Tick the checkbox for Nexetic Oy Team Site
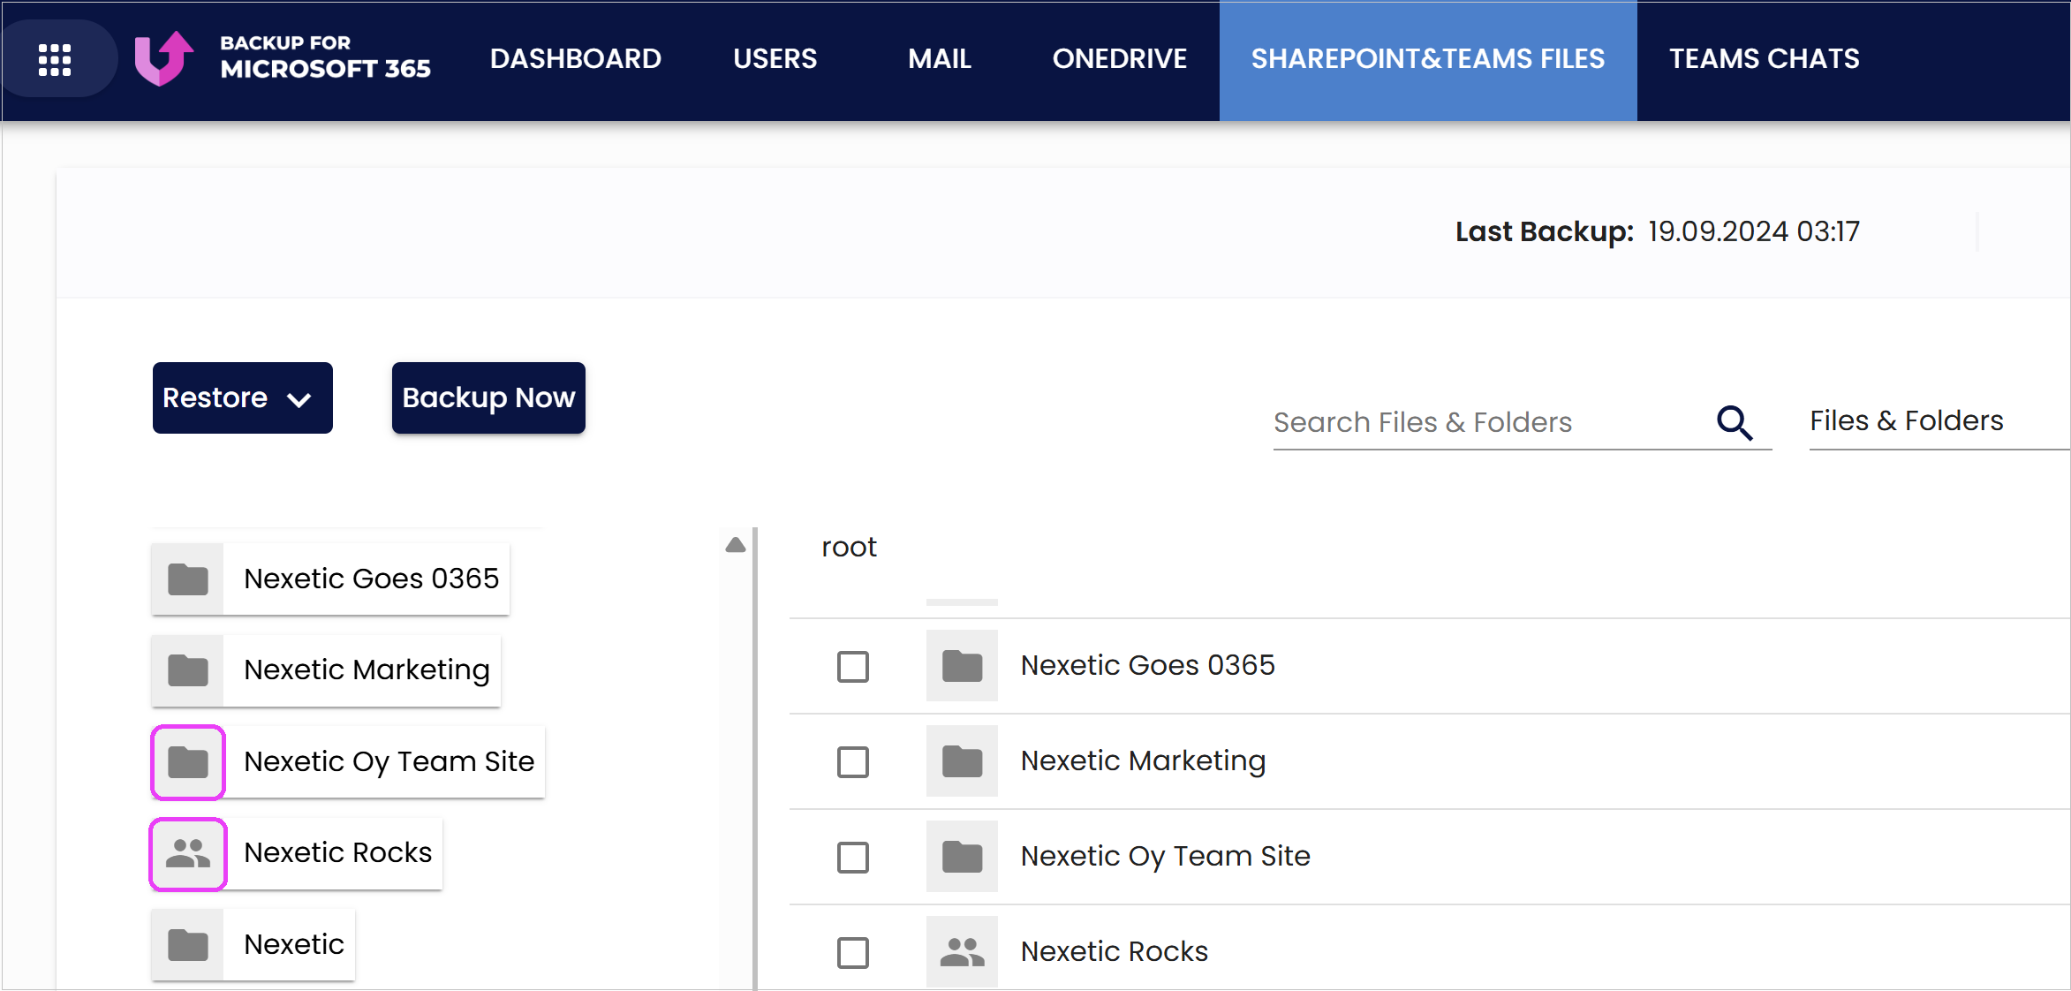The image size is (2071, 991). [x=853, y=858]
